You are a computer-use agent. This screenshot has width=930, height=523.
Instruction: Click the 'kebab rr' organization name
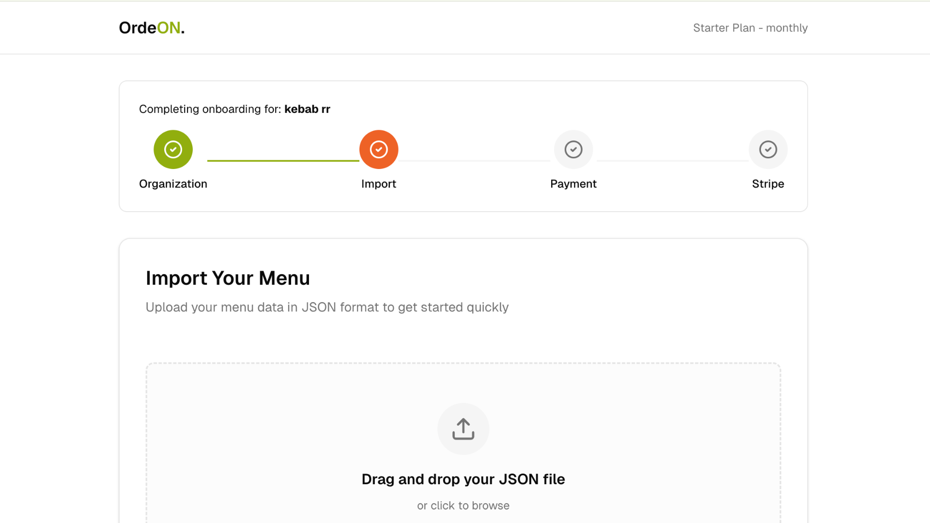tap(307, 109)
